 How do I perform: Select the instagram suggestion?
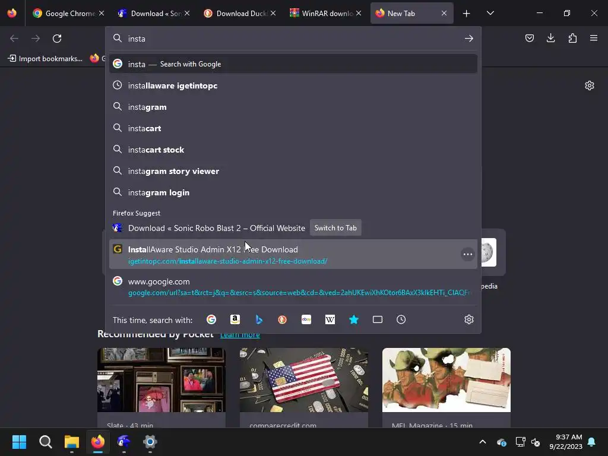(x=293, y=107)
